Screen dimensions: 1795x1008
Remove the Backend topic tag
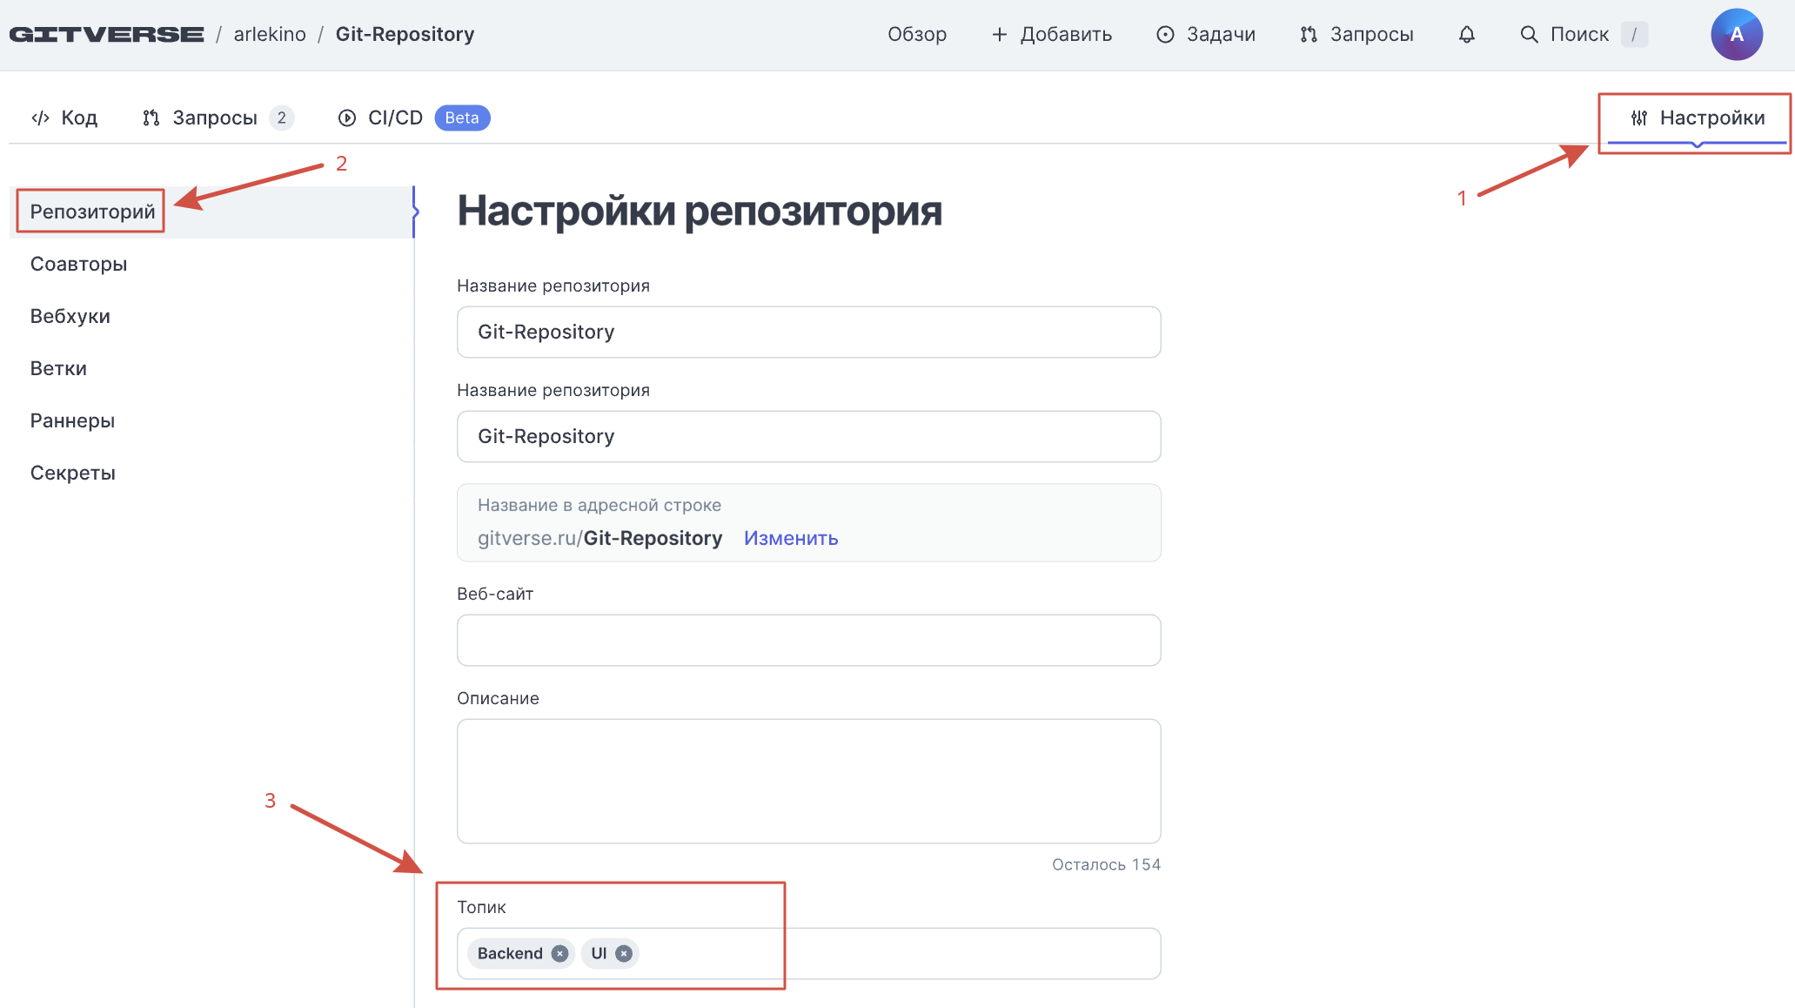coord(560,953)
